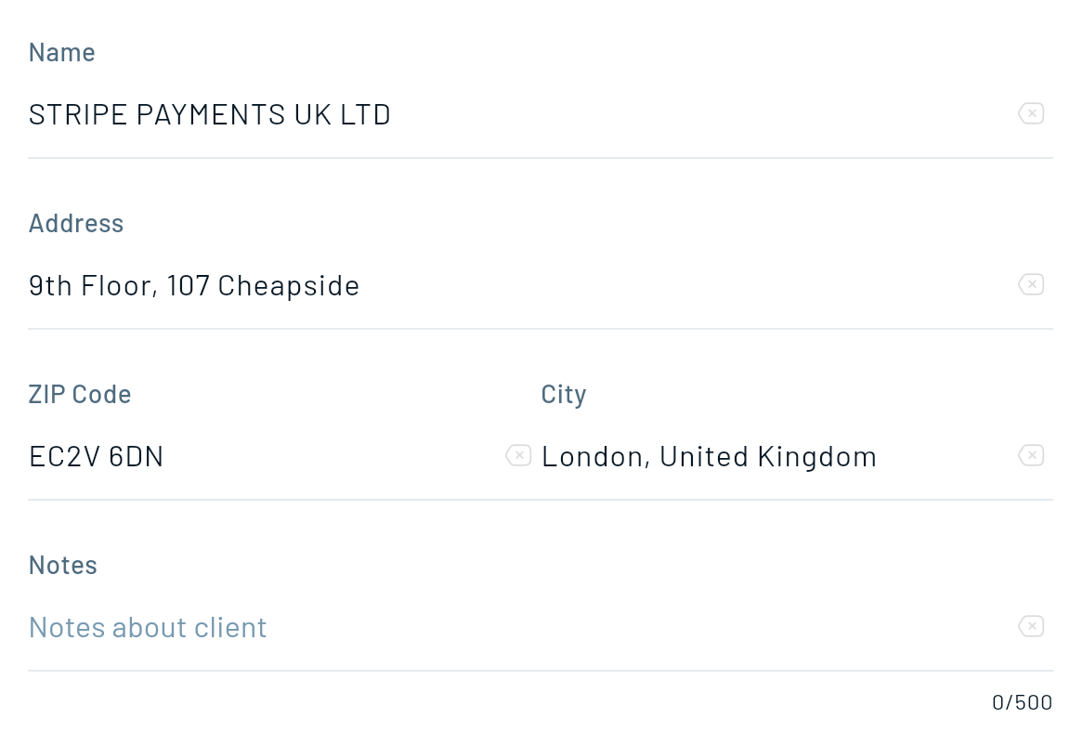Image resolution: width=1083 pixels, height=745 pixels.
Task: Click into the Address field with 9th Floor
Action: (520, 285)
